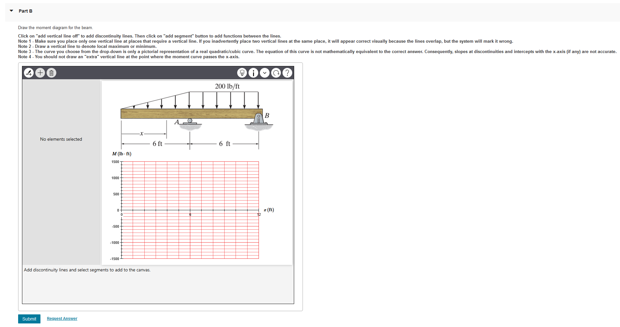Click the reset circular-arrow icon
The width and height of the screenshot is (620, 327).
coord(276,73)
